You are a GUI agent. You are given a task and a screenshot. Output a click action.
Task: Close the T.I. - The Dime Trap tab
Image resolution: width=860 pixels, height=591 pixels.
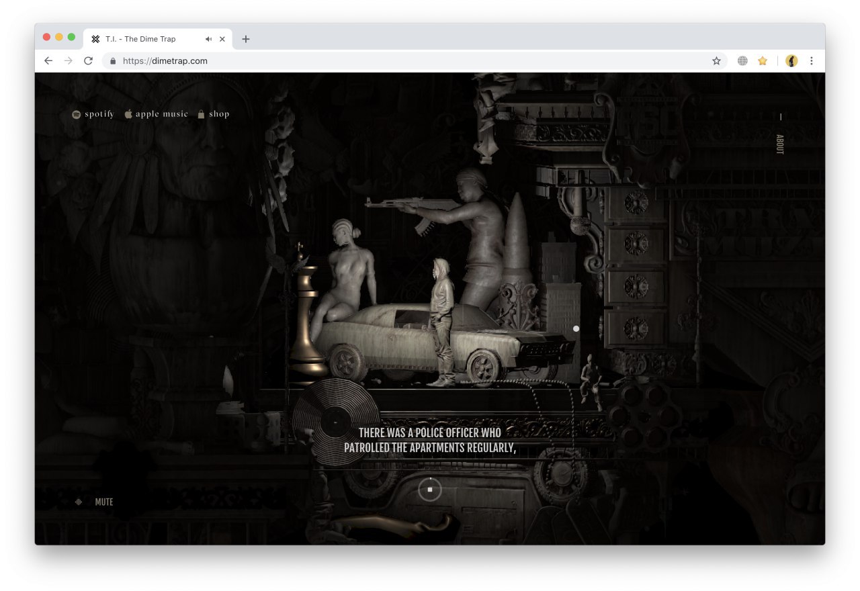222,39
